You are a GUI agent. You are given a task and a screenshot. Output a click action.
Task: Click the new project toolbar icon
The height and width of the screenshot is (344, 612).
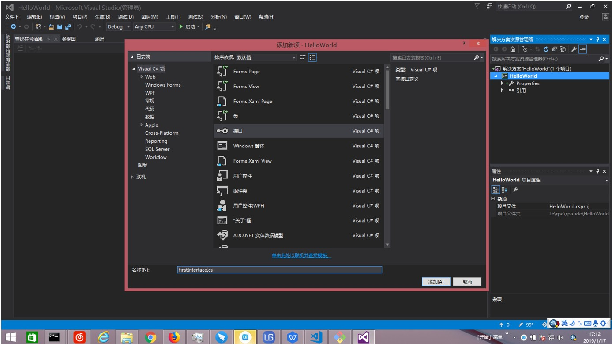[38, 27]
